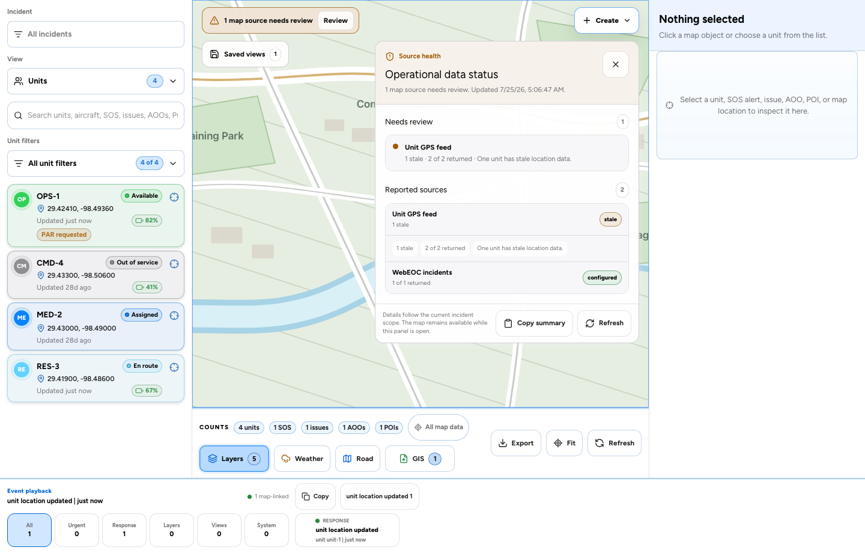This screenshot has width=865, height=553.
Task: Click the En route status badge
Action: pos(142,366)
